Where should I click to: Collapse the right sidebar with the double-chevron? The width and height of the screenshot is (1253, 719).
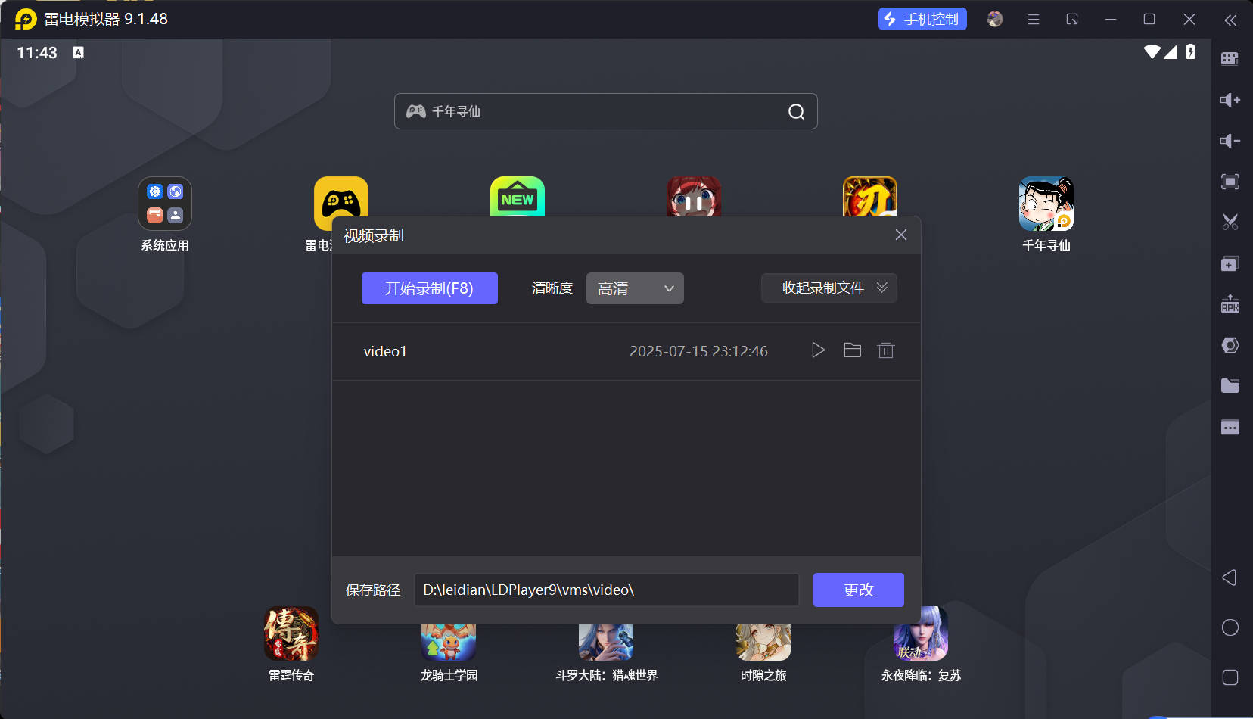pyautogui.click(x=1231, y=20)
